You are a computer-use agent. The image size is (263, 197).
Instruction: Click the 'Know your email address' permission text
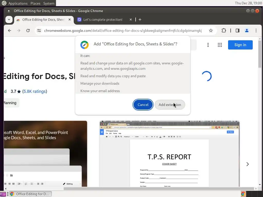point(100,91)
